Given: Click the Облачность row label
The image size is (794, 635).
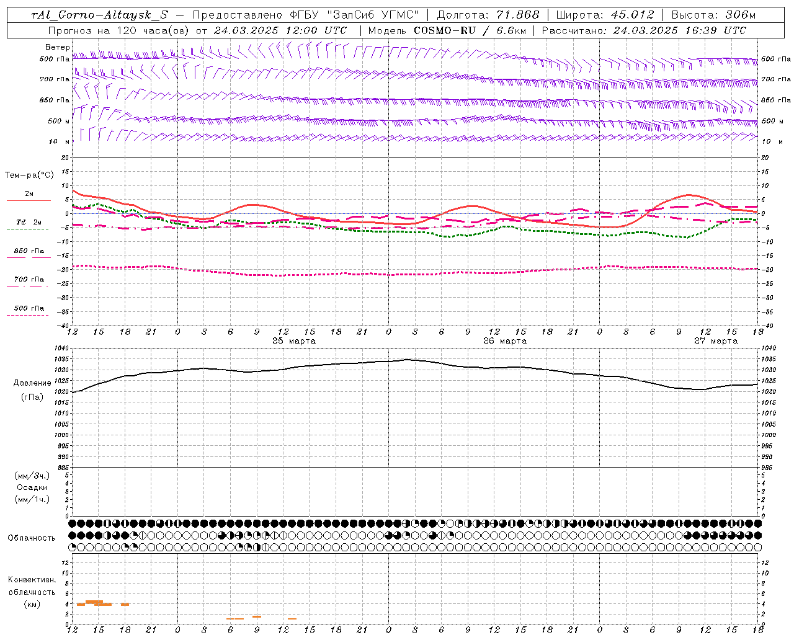Looking at the screenshot, I should (x=32, y=538).
